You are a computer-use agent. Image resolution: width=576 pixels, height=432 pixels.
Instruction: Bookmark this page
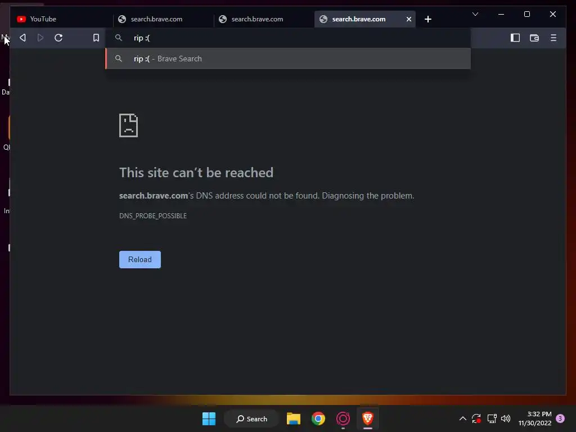point(96,38)
